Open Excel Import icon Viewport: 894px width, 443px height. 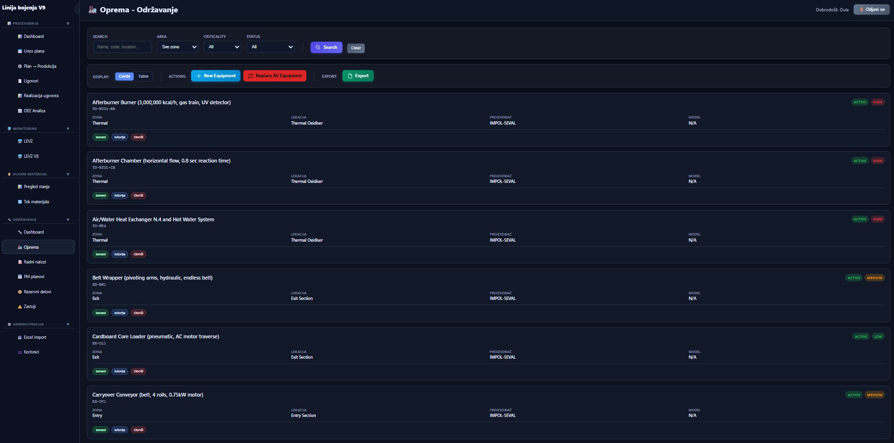(x=20, y=337)
